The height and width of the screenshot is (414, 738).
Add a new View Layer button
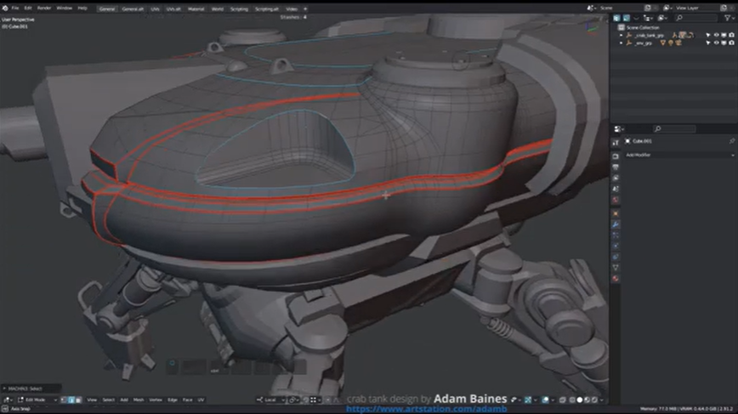[724, 8]
